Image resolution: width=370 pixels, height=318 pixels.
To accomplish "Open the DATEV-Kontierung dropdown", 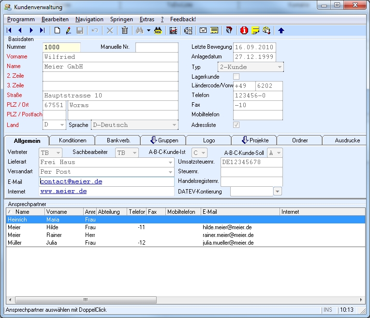I will (278, 192).
